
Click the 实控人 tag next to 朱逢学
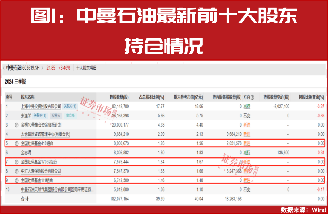(56, 115)
